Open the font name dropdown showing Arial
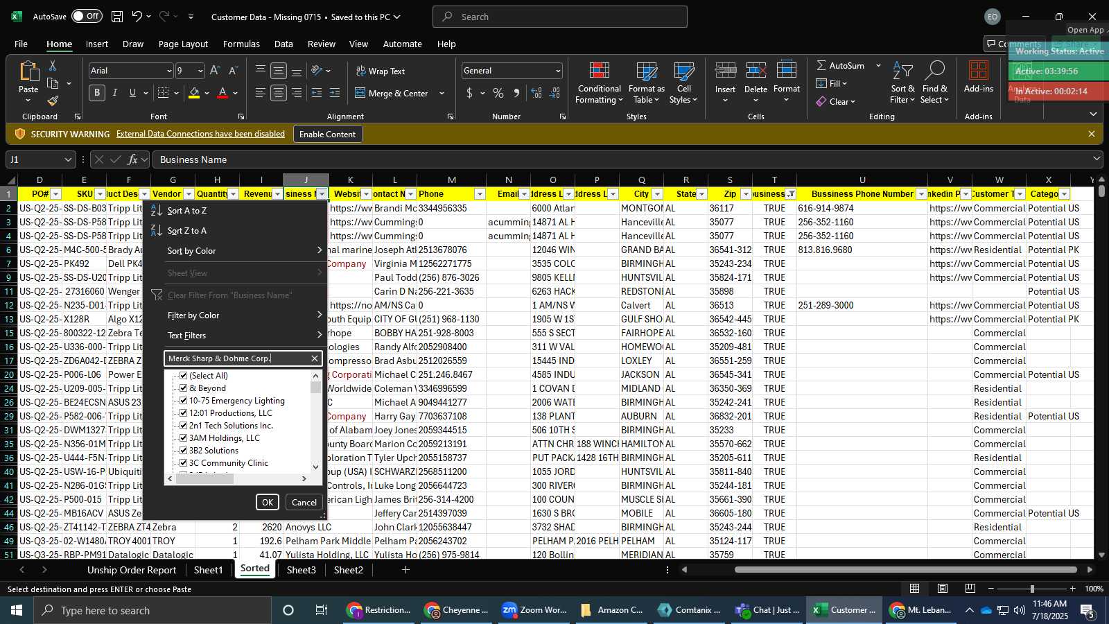Screen dimensions: 1109x624 [x=168, y=71]
